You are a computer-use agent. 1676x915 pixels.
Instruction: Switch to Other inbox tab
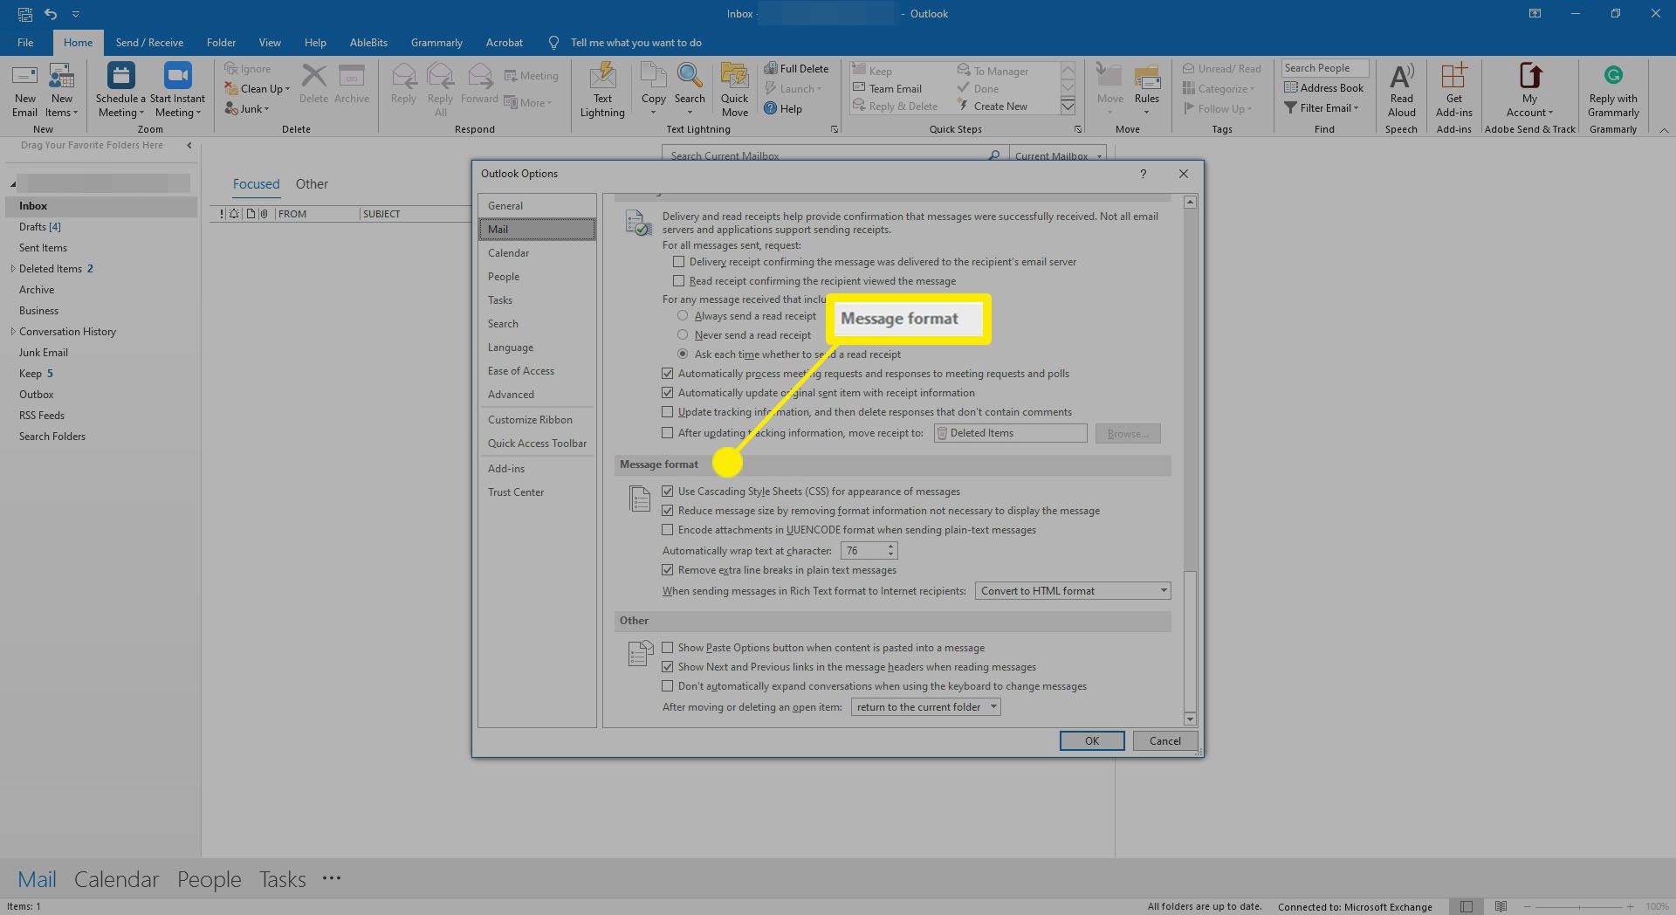(x=312, y=184)
